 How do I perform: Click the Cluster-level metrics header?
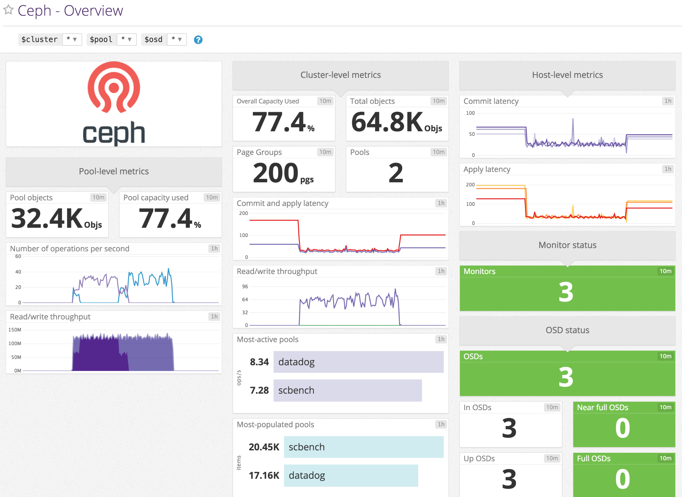coord(341,75)
